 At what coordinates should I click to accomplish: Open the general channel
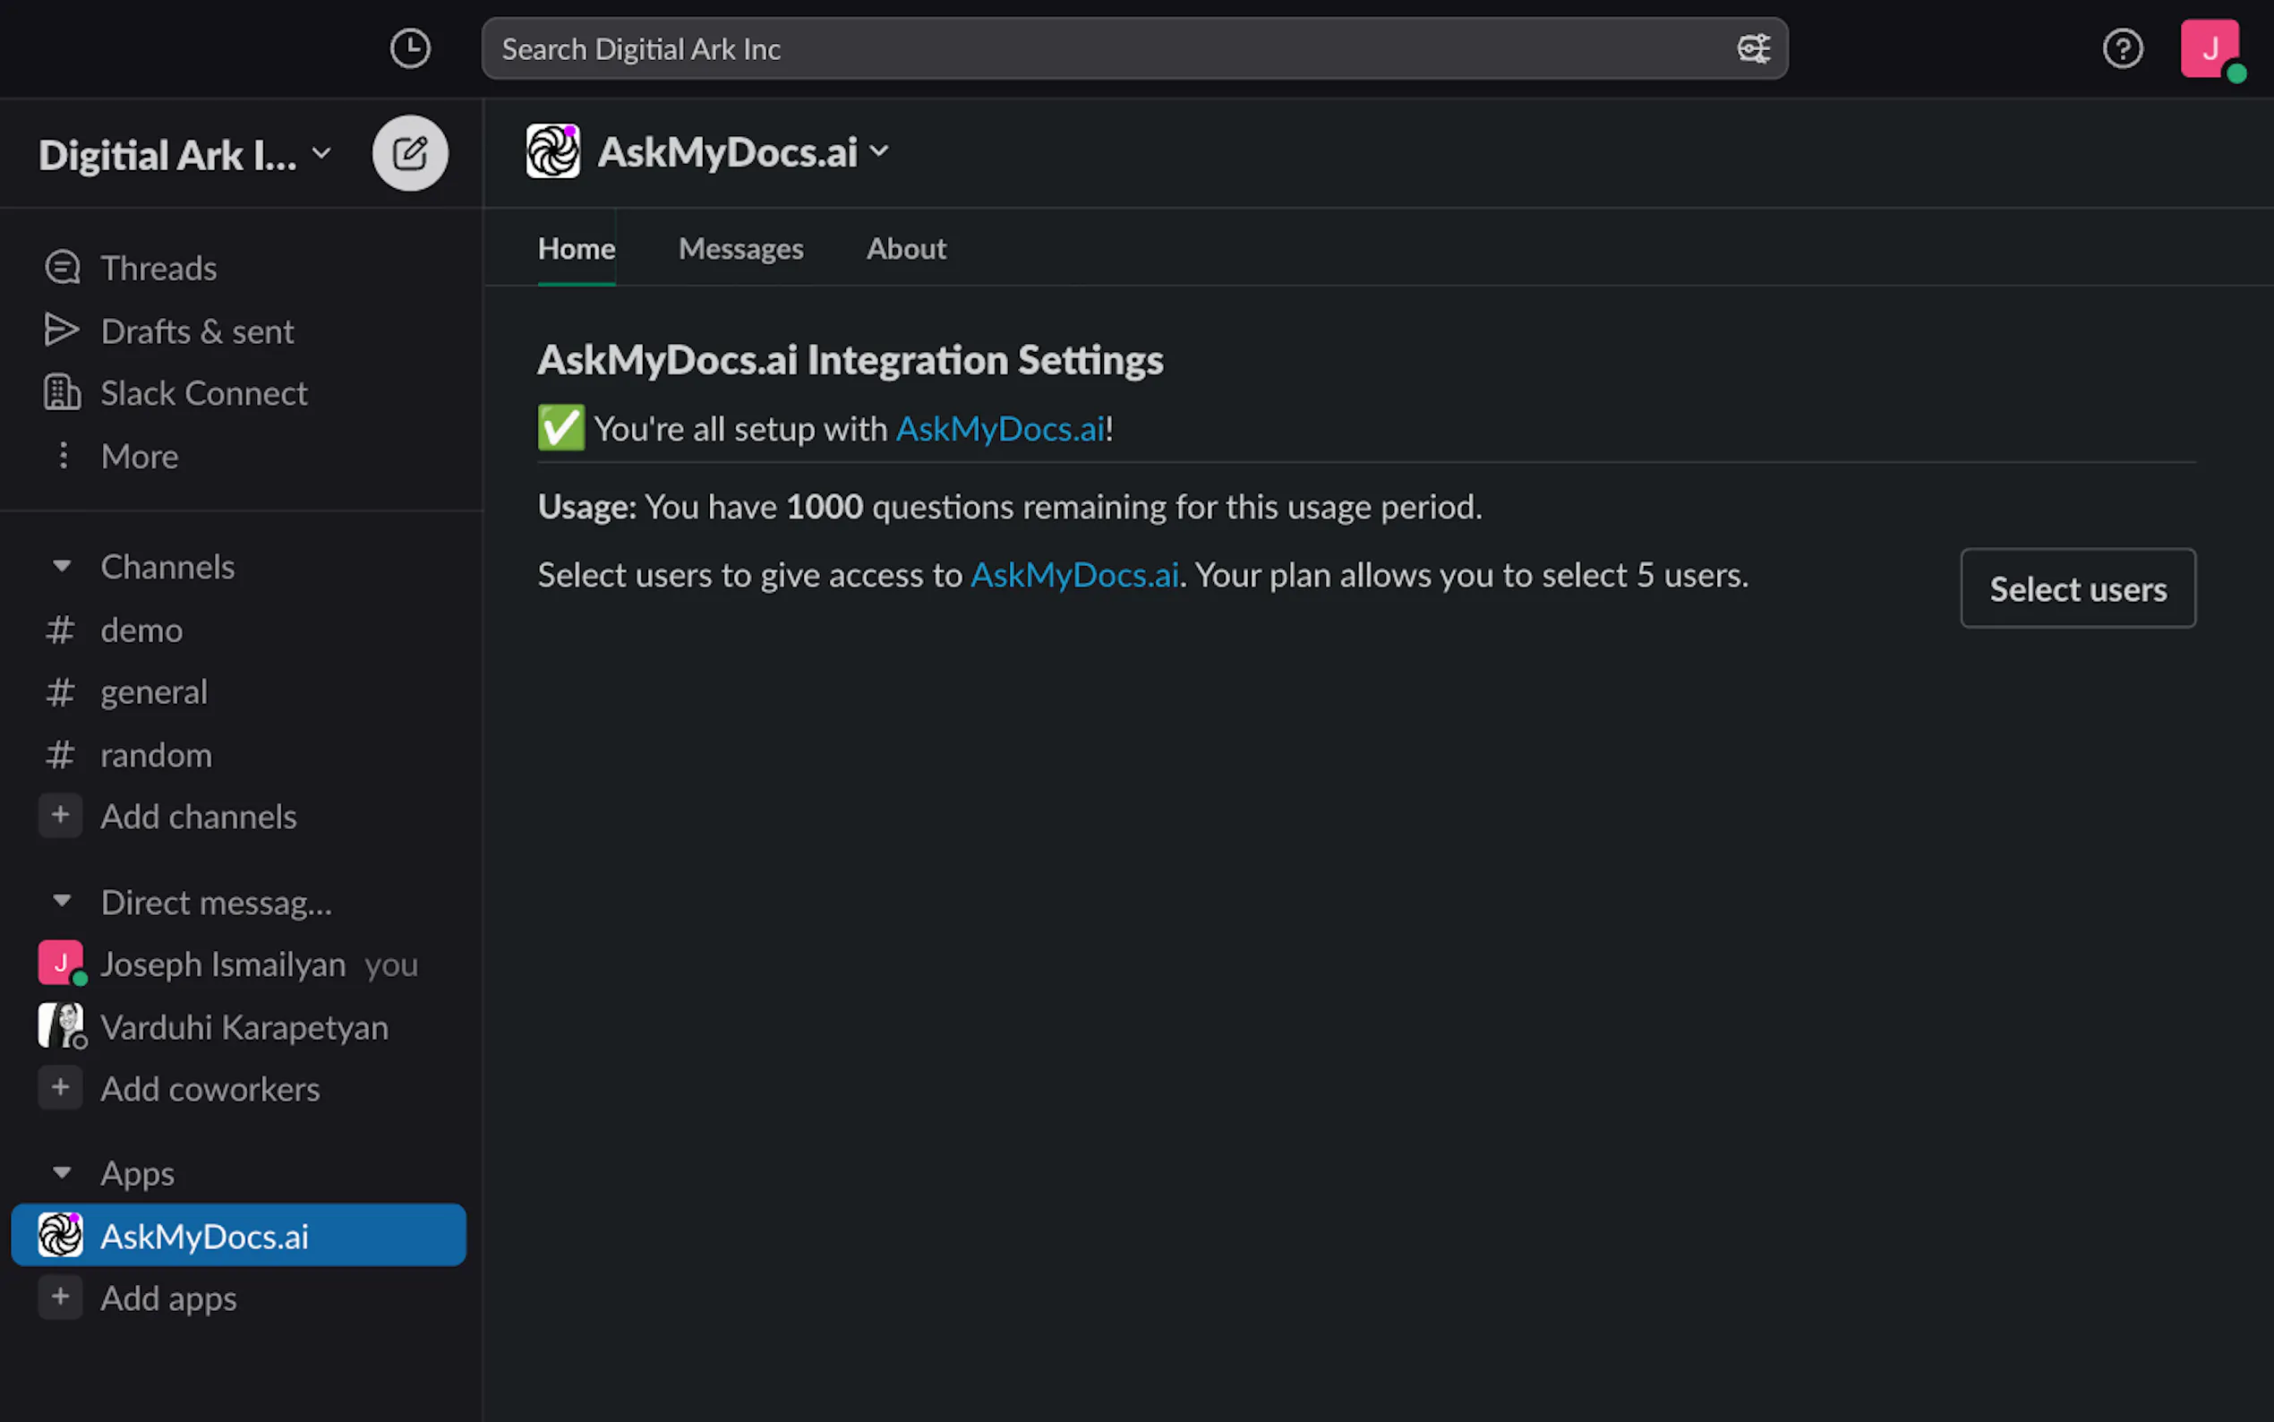tap(153, 692)
